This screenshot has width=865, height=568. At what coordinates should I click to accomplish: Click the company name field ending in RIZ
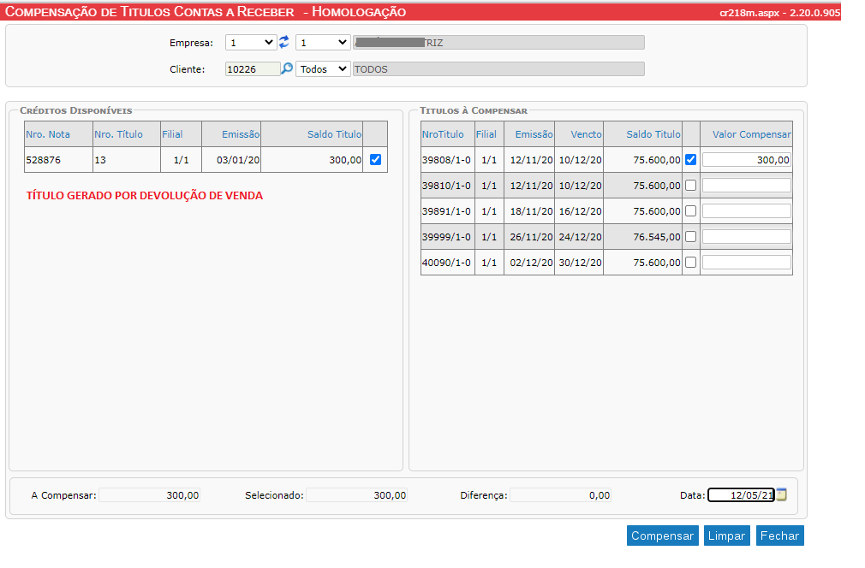(498, 43)
